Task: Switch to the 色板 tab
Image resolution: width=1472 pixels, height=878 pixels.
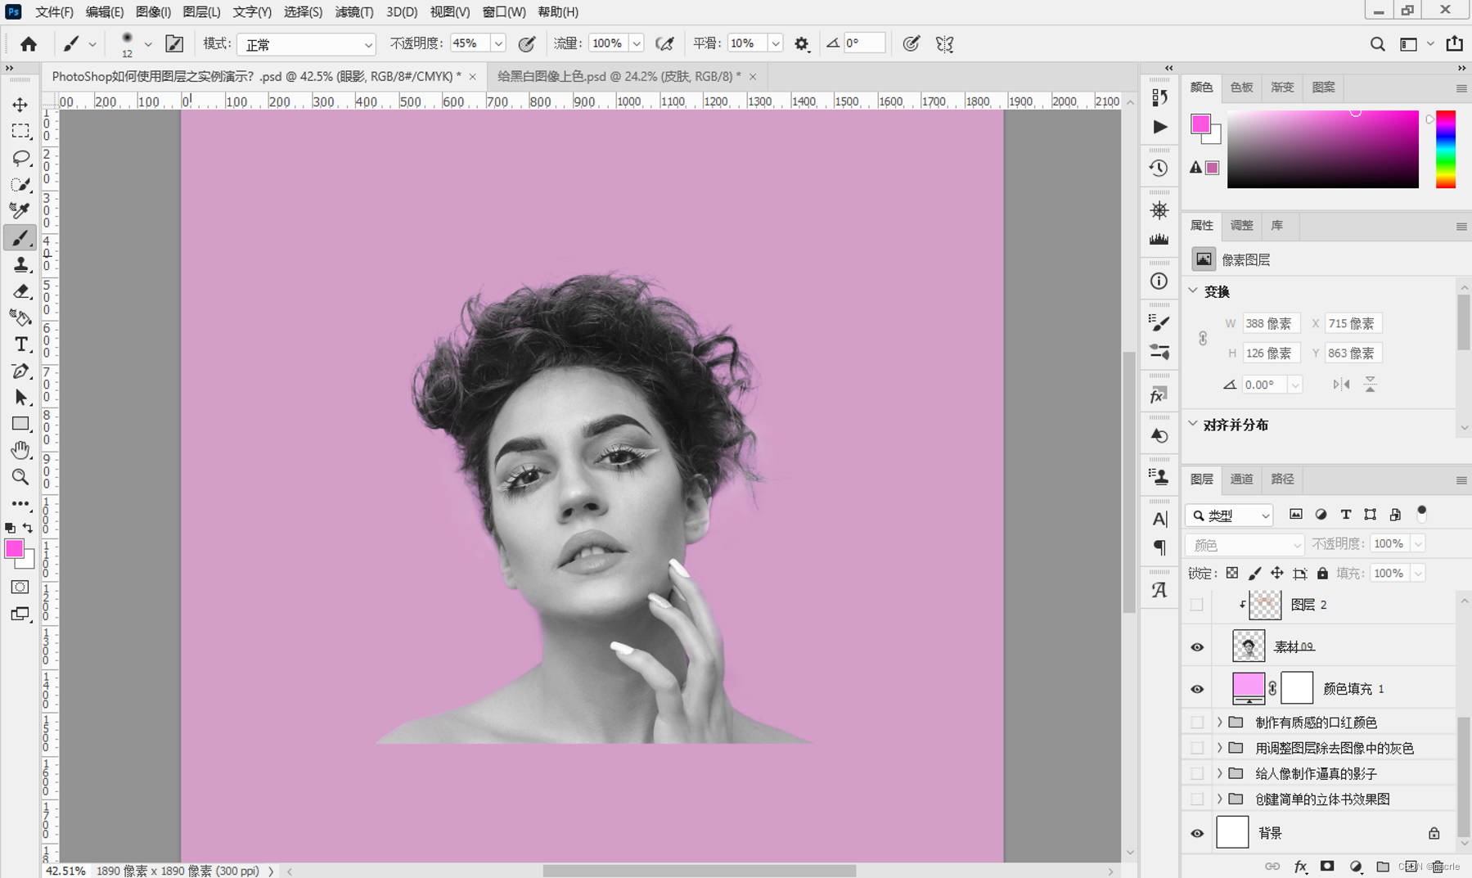Action: 1241,87
